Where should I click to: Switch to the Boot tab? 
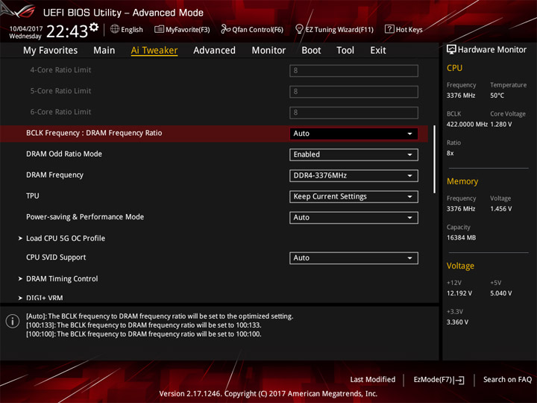point(311,51)
